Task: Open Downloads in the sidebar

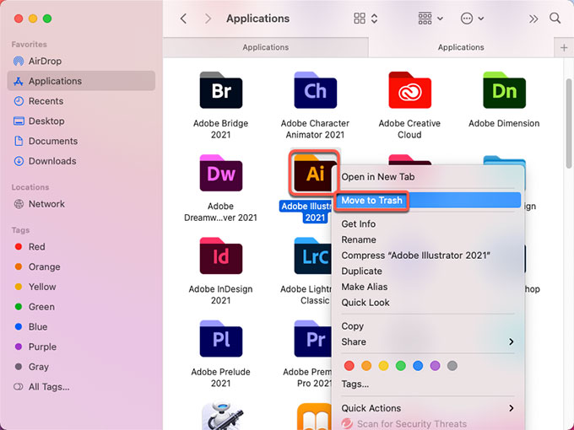Action: (81, 161)
